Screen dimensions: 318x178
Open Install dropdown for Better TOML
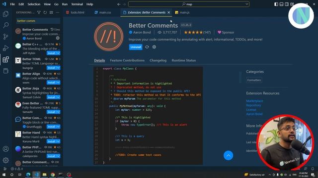(x=58, y=68)
